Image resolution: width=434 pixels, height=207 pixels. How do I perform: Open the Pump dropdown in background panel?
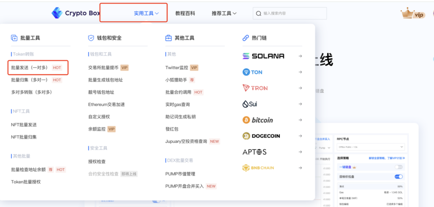(325, 148)
